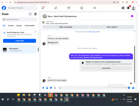Select the Communities chats filter
The image size is (139, 106).
coord(30,26)
